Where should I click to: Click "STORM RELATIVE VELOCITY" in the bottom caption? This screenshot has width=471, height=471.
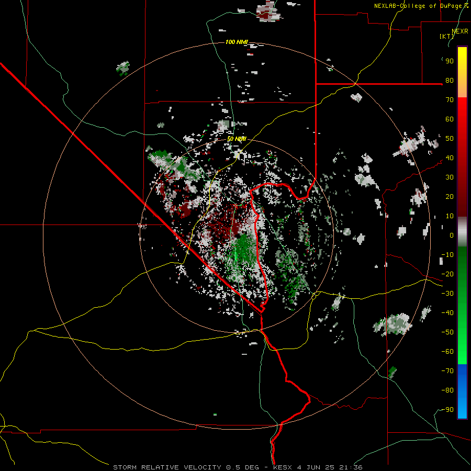pos(169,467)
